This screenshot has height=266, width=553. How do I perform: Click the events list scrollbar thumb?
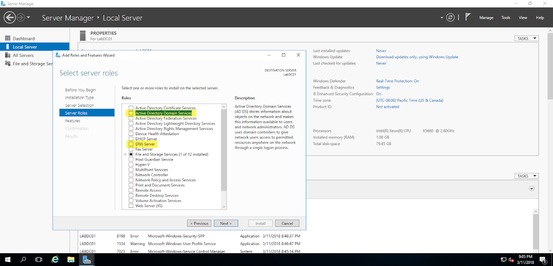tap(536, 231)
